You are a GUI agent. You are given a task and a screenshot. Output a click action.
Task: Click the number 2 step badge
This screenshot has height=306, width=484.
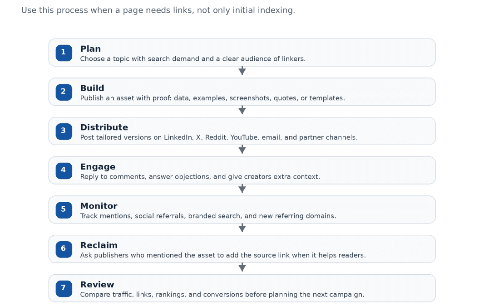64,92
